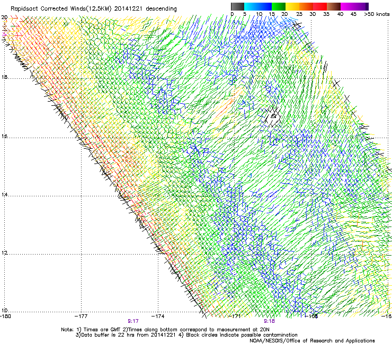
Task: Click the gray 0-5 knots legend swatch
Action: point(237,6)
